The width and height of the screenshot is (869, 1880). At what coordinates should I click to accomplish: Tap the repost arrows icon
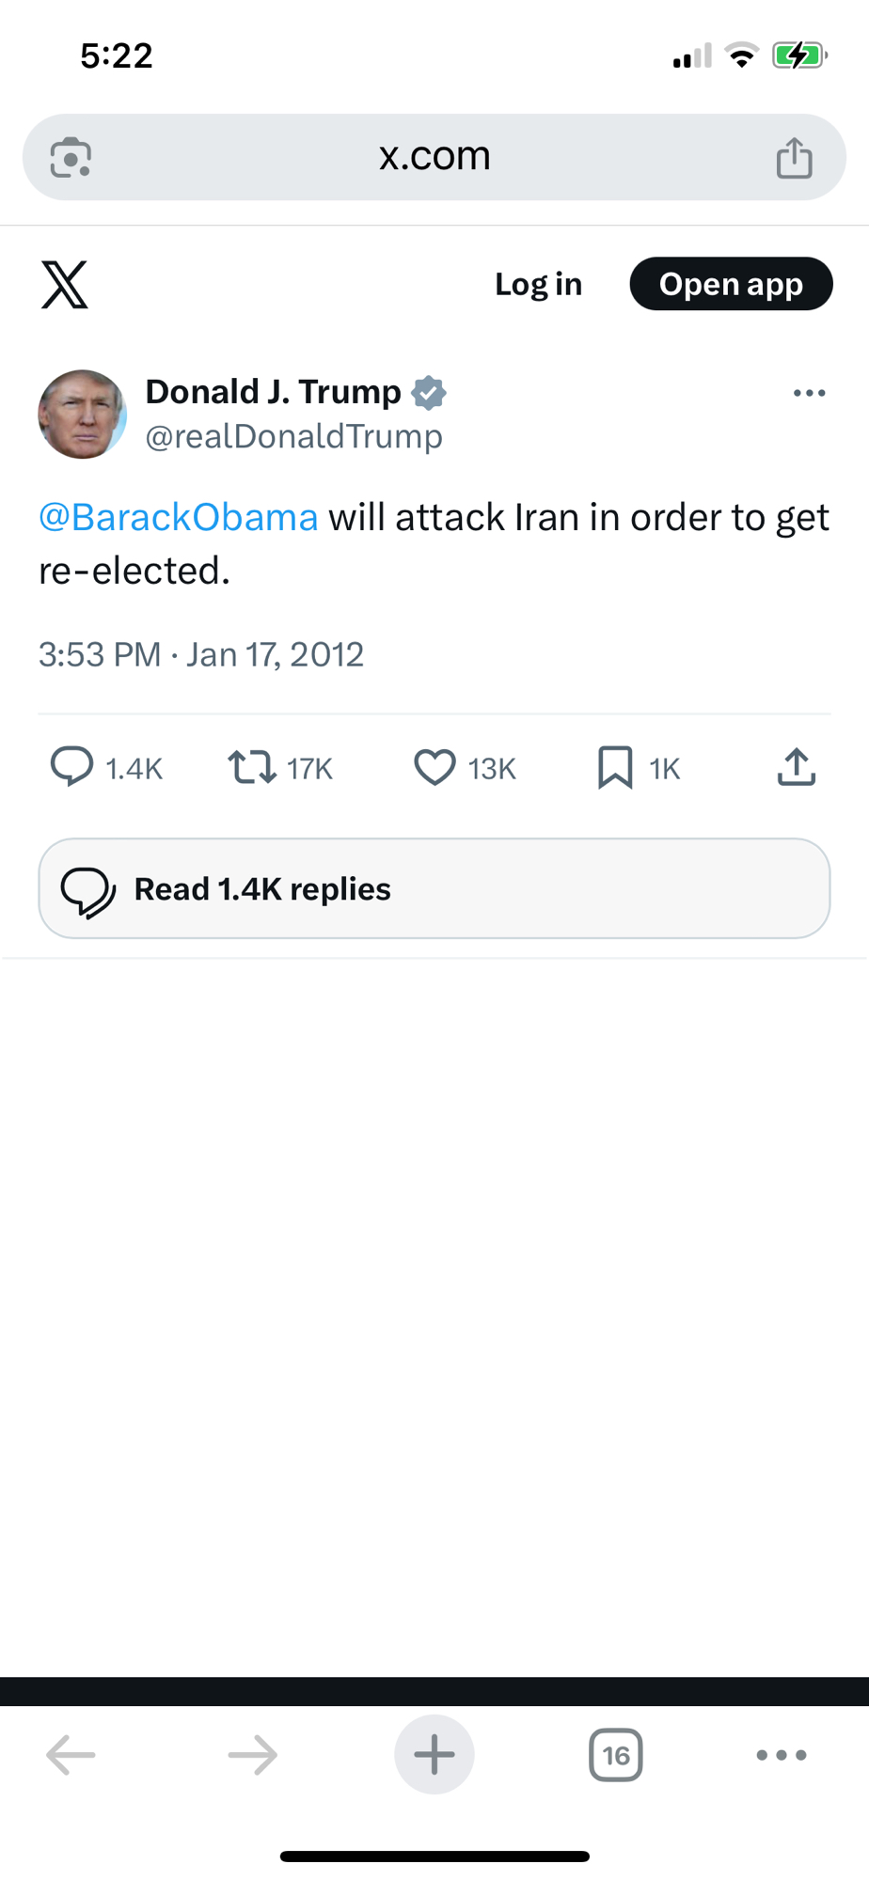[252, 767]
